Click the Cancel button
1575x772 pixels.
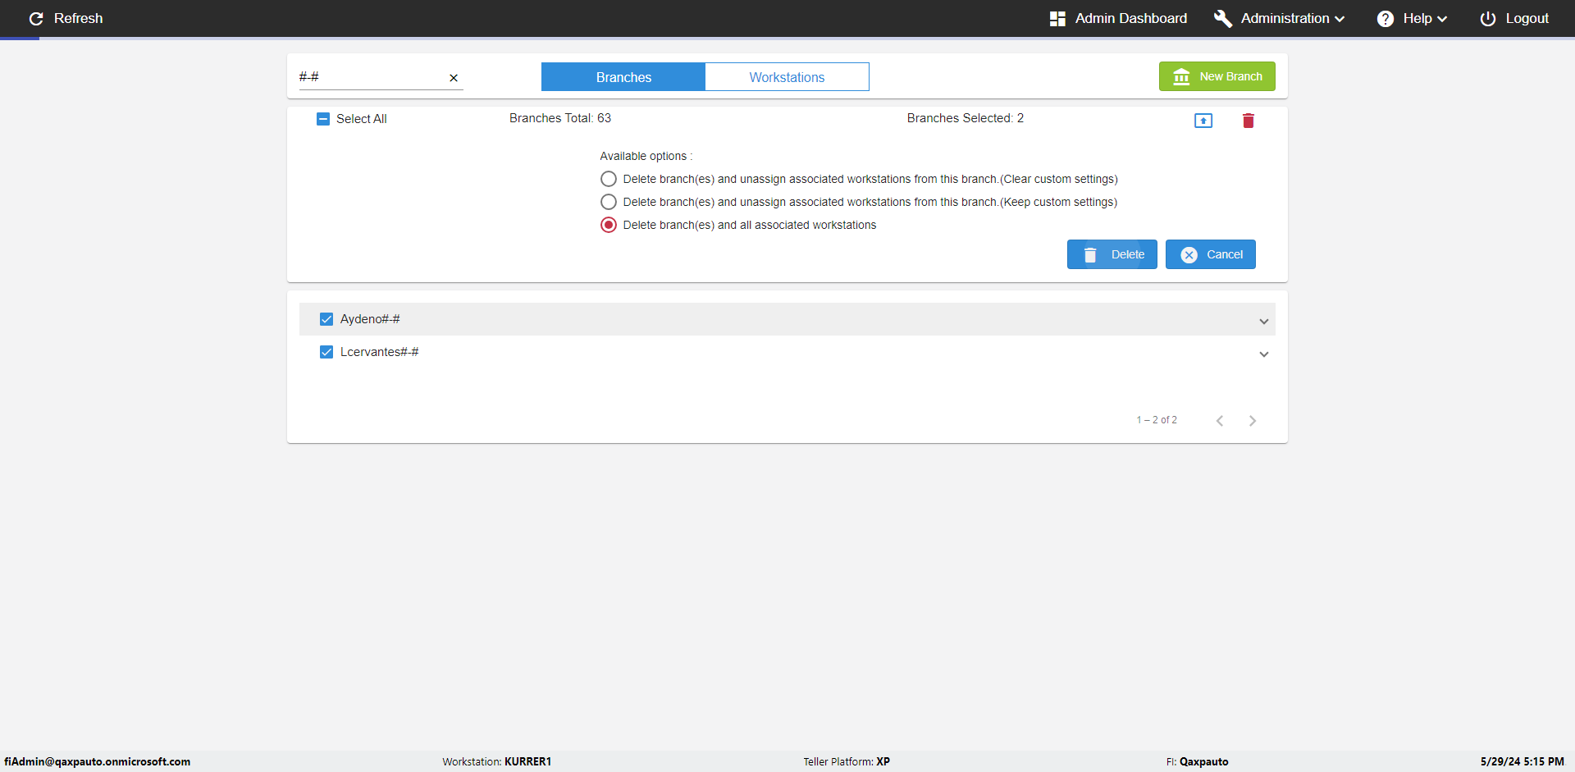pos(1211,254)
